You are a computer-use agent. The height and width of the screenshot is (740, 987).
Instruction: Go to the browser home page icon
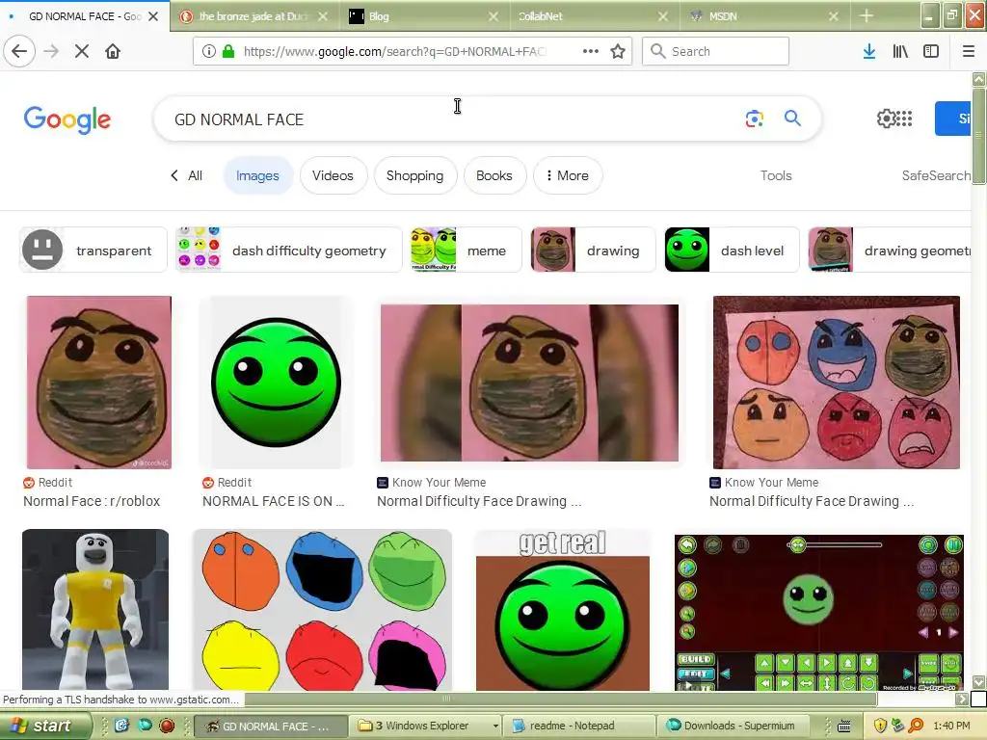pos(113,51)
